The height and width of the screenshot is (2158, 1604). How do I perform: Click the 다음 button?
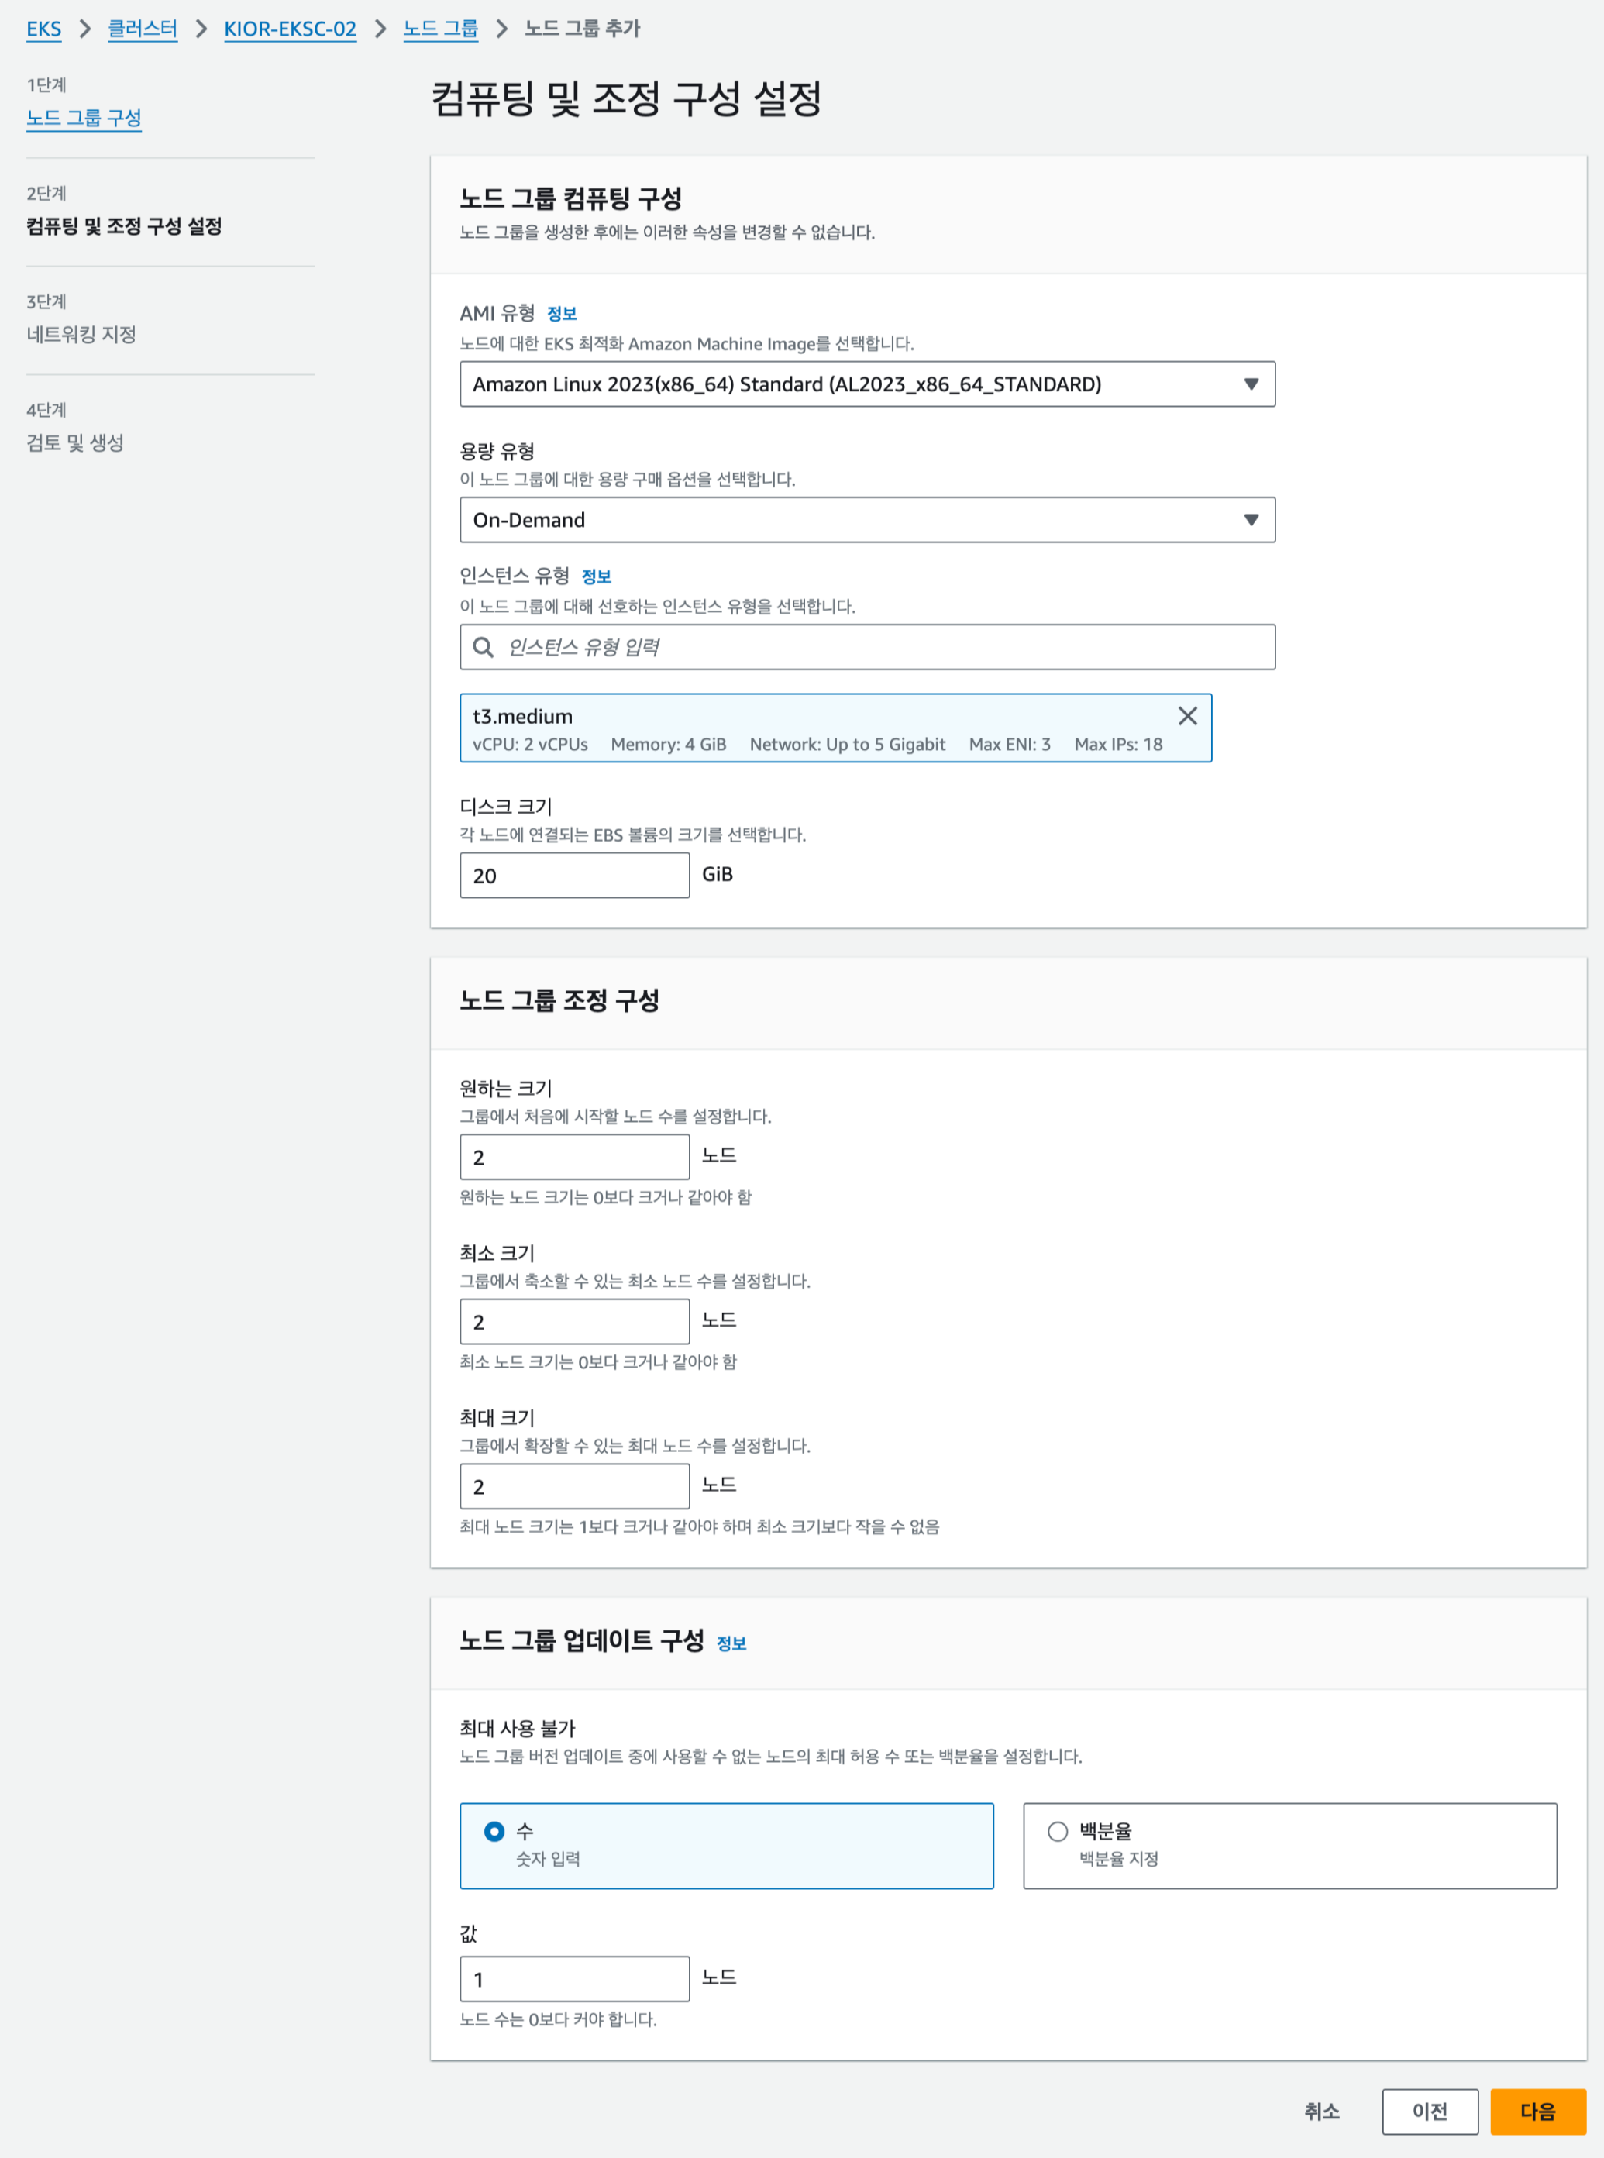tap(1537, 2112)
